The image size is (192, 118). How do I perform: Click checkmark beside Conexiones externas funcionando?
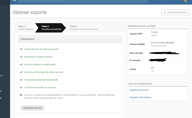[21, 80]
